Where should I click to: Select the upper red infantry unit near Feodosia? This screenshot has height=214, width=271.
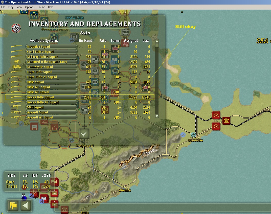click(216, 115)
